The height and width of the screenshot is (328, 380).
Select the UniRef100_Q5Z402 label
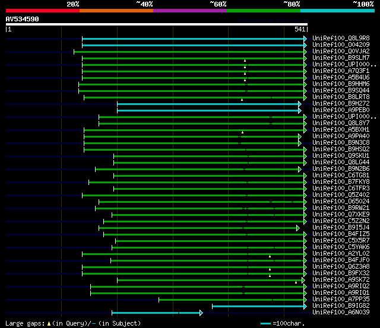341,195
